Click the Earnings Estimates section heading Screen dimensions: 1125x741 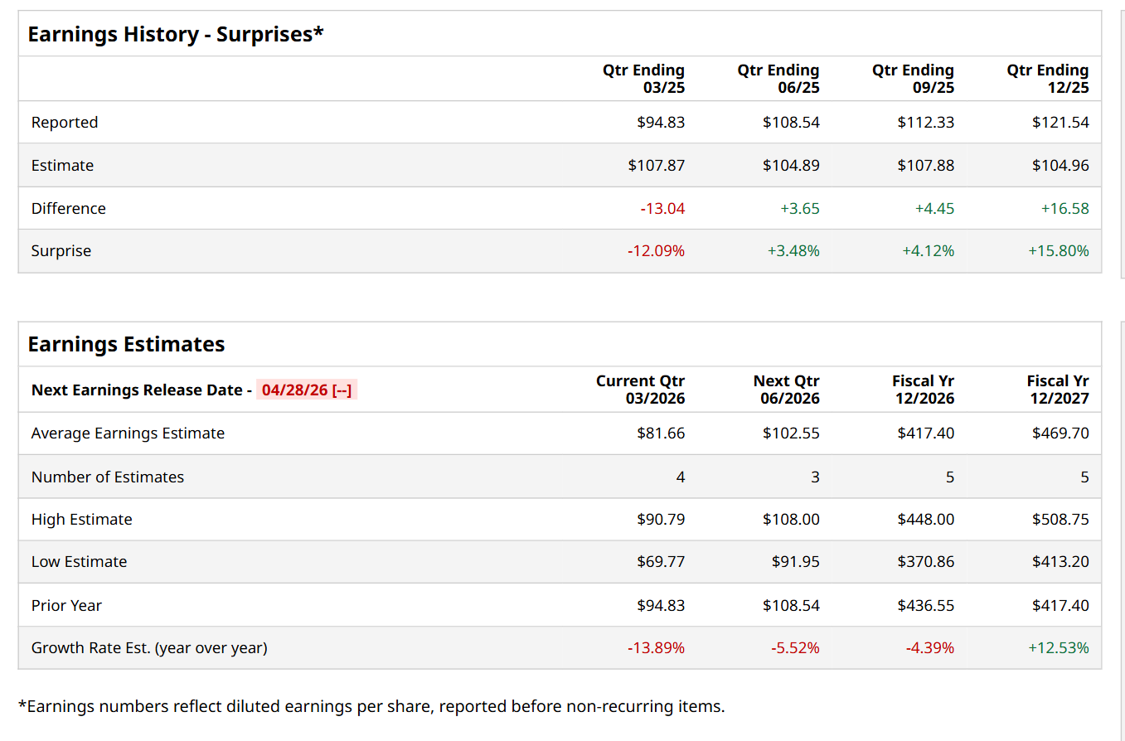[x=126, y=344]
